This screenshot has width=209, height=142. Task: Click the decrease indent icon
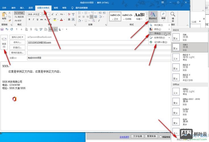(x=100, y=13)
